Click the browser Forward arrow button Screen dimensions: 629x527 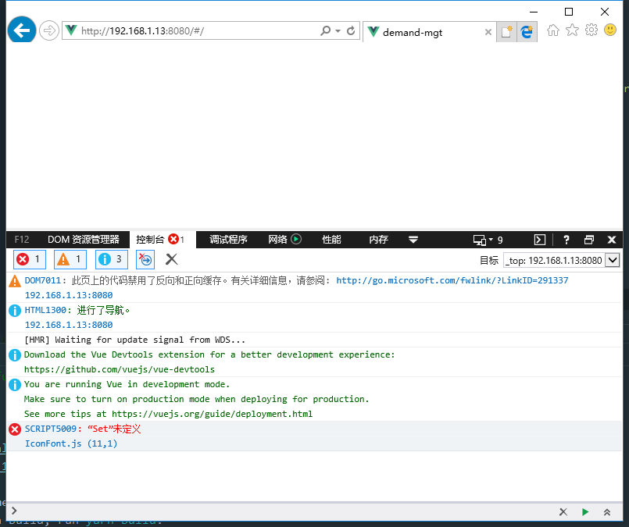tap(49, 30)
